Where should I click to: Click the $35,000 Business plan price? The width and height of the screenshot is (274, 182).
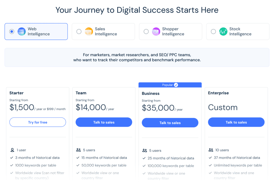click(x=158, y=108)
